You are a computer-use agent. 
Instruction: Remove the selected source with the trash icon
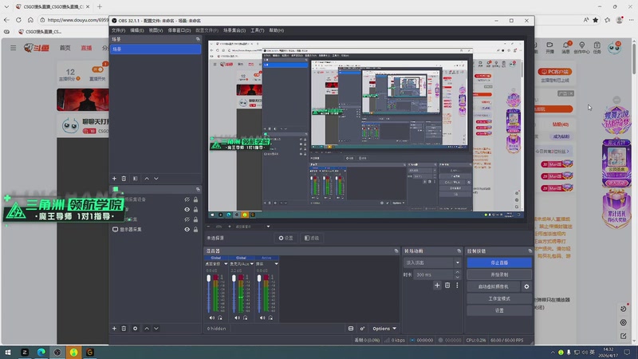pos(124,329)
